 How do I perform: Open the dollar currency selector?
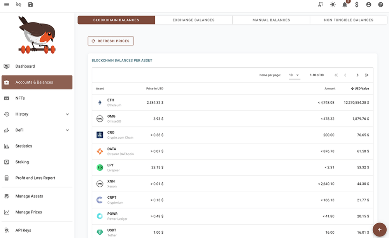click(356, 4)
